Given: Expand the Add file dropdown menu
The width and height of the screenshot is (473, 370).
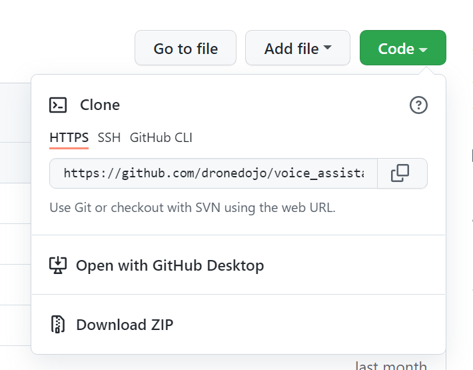Looking at the screenshot, I should (298, 48).
